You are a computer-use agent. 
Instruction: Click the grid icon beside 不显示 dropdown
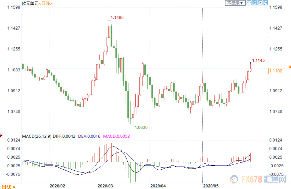249,3
